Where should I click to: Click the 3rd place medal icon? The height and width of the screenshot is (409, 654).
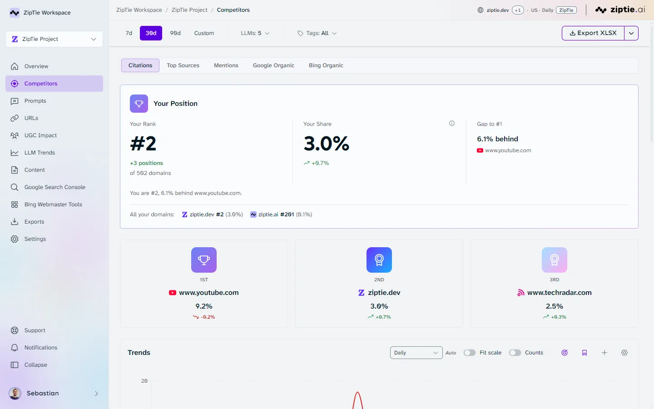coord(555,260)
